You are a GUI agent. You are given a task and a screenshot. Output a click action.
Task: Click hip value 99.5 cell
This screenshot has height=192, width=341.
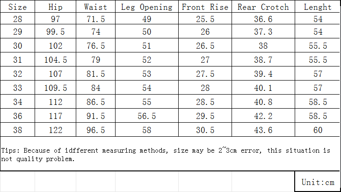click(56, 31)
